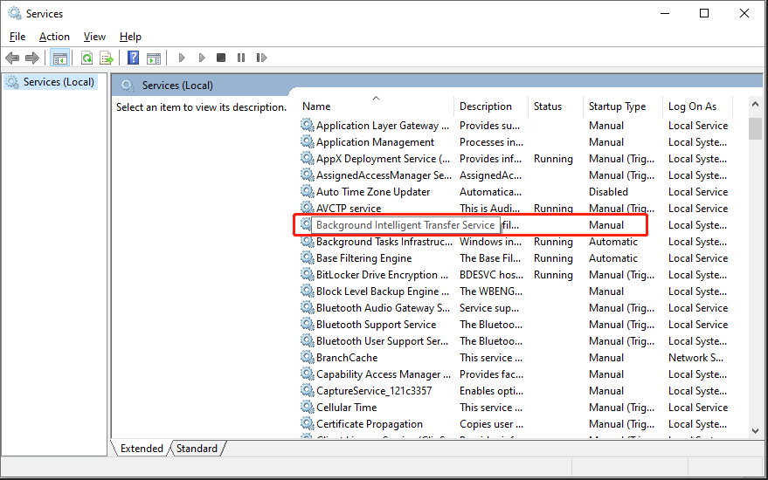The height and width of the screenshot is (480, 768).
Task: Select Bluetooth Audio Gateway Service row
Action: [515, 308]
